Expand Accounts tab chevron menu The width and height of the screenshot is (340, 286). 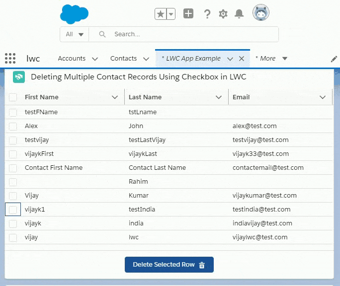pyautogui.click(x=95, y=59)
